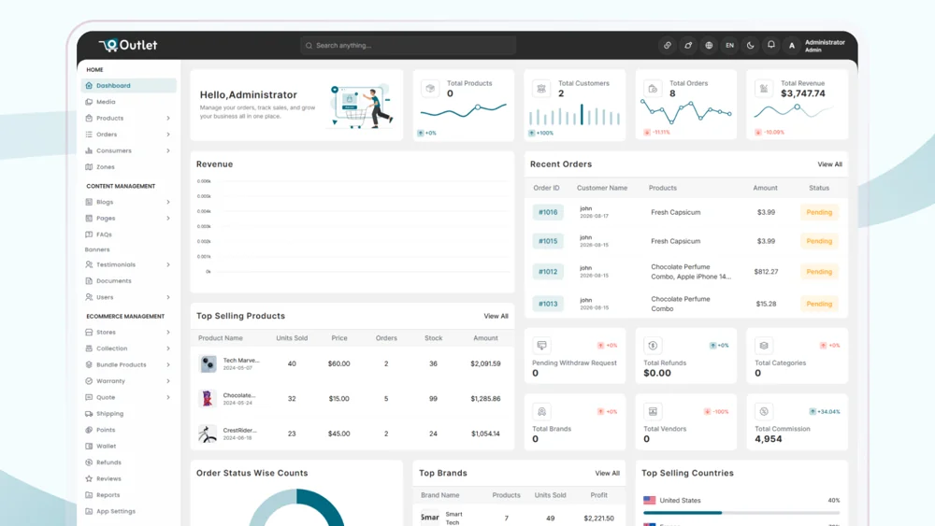Expand the Testimonials sidebar menu chevron
The height and width of the screenshot is (526, 935).
[168, 264]
